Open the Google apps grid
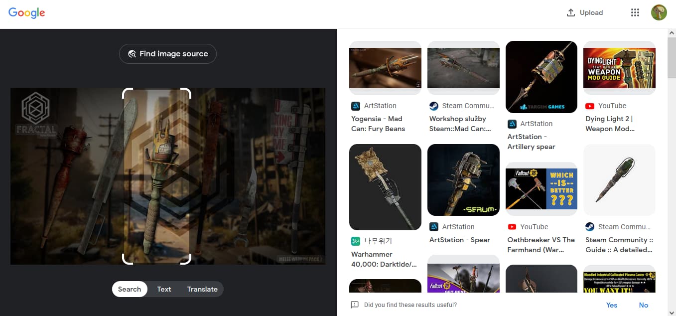Screen dimensions: 676x316 point(635,12)
